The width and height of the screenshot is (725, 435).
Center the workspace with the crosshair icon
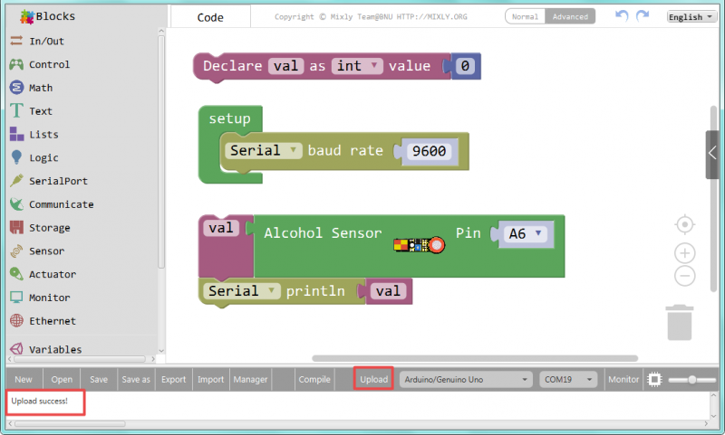[x=686, y=223]
